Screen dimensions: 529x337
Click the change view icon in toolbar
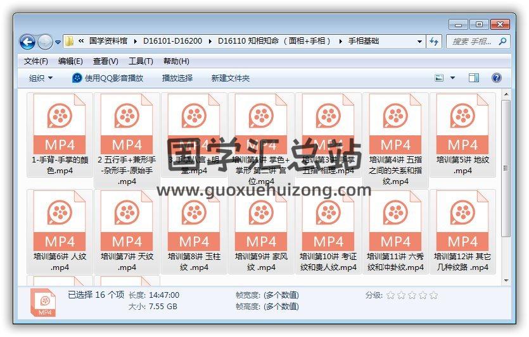pos(439,78)
